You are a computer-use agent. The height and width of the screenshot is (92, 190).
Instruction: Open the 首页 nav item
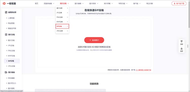(x=36, y=4)
